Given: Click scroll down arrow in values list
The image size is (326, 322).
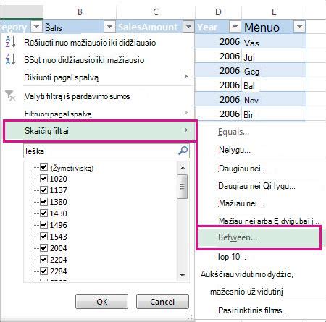Looking at the screenshot, I should (x=183, y=275).
